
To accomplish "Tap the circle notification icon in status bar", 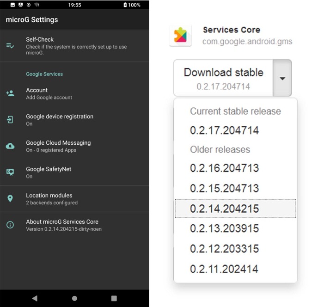I will pos(29,5).
